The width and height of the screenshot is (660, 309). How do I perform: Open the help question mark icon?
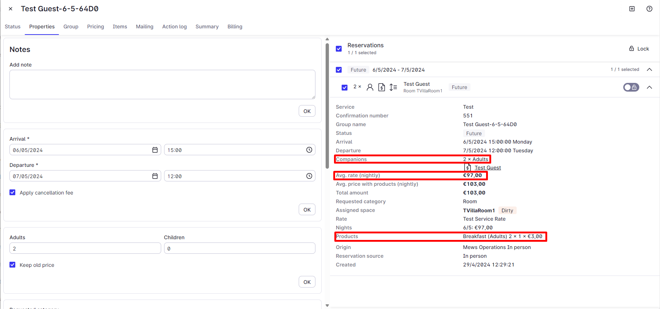[649, 9]
